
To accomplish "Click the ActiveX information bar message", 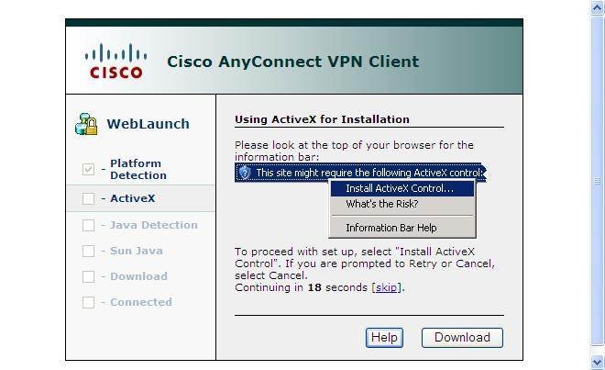I will coord(368,173).
